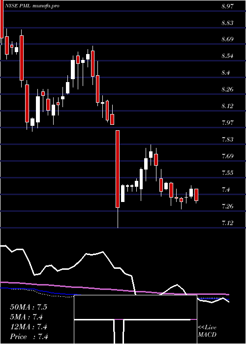The image size is (246, 344).
Task: Select the 8.54 price axis label
Action: point(227,56)
